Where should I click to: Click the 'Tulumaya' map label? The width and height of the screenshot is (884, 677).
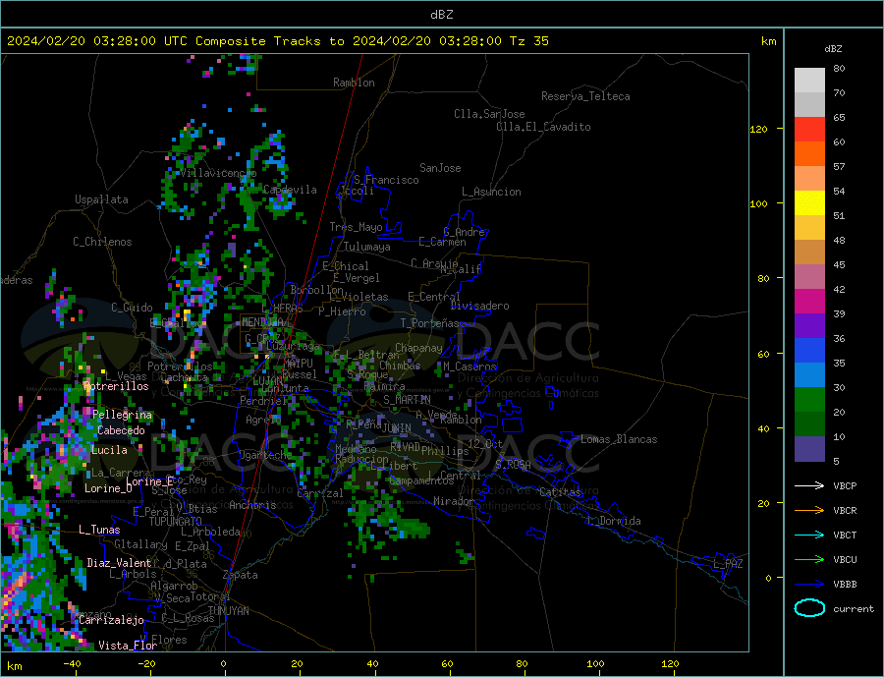(367, 247)
